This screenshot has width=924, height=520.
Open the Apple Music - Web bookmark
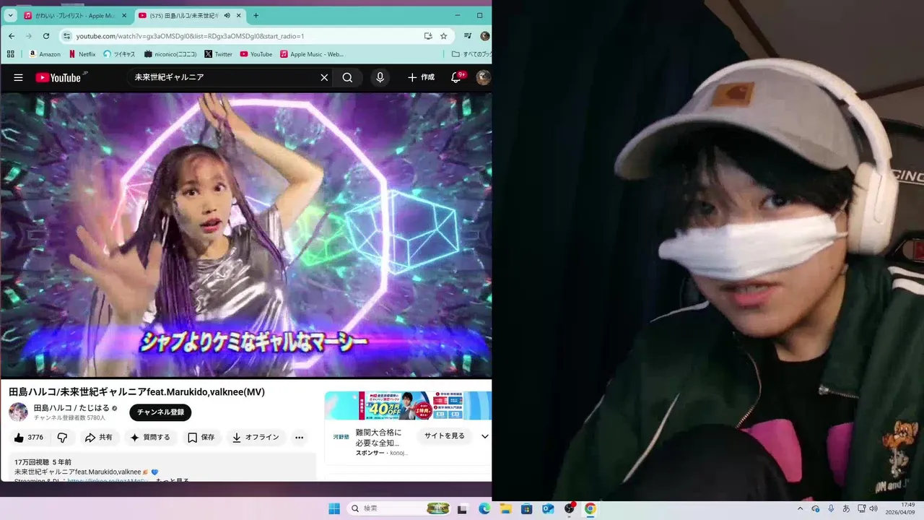pyautogui.click(x=312, y=54)
